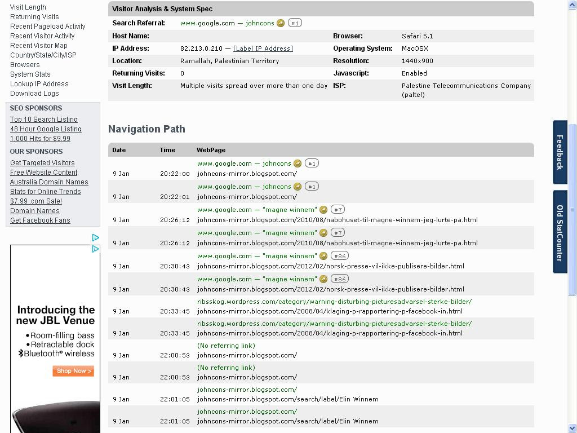Open Domain Names sponsor link
The image size is (577, 433).
coord(34,211)
